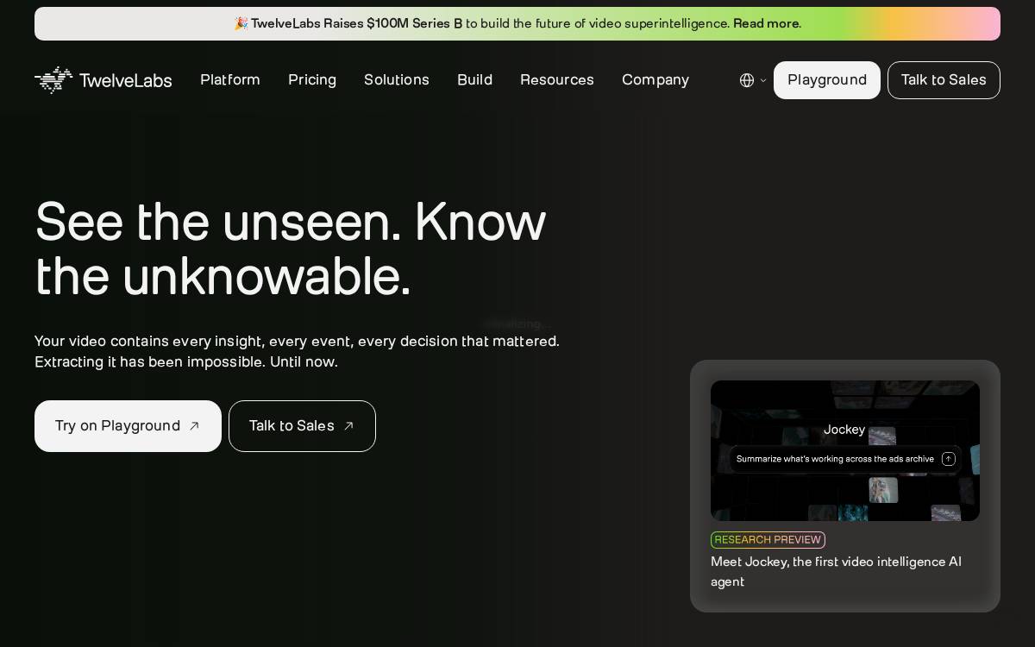This screenshot has height=647, width=1035.
Task: Expand the language dropdown chevron
Action: pyautogui.click(x=763, y=80)
